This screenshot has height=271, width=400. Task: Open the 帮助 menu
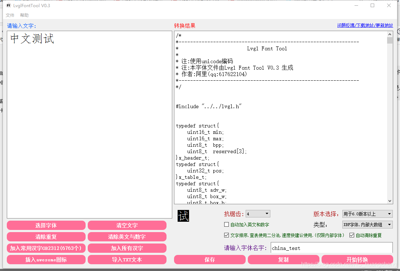(24, 15)
